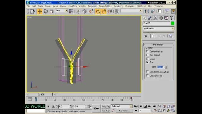The image size is (202, 114).
Task: Open the Named Selection Sets dropdown
Action: pos(131,11)
